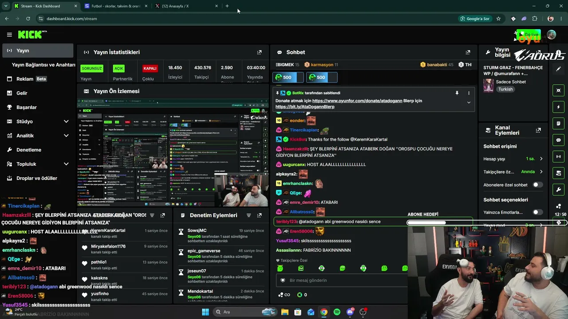This screenshot has height=319, width=568.
Task: Open Hesap yaşı setting chevron
Action: click(541, 159)
